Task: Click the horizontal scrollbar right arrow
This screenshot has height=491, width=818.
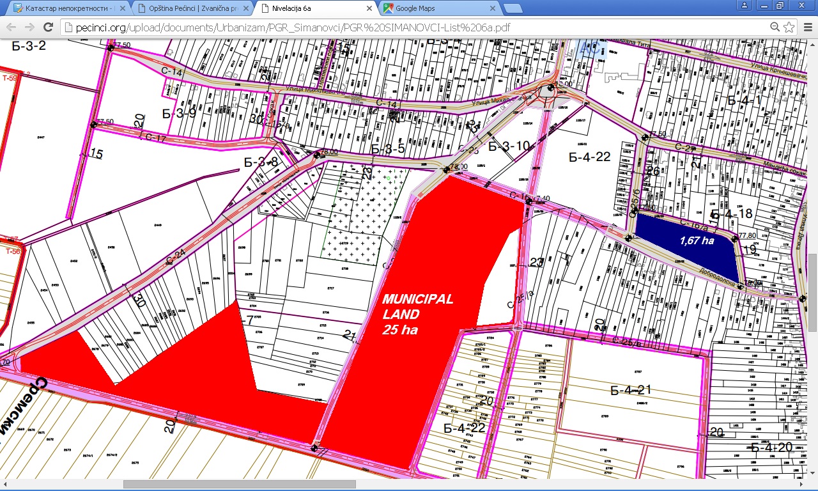Action: tap(801, 485)
